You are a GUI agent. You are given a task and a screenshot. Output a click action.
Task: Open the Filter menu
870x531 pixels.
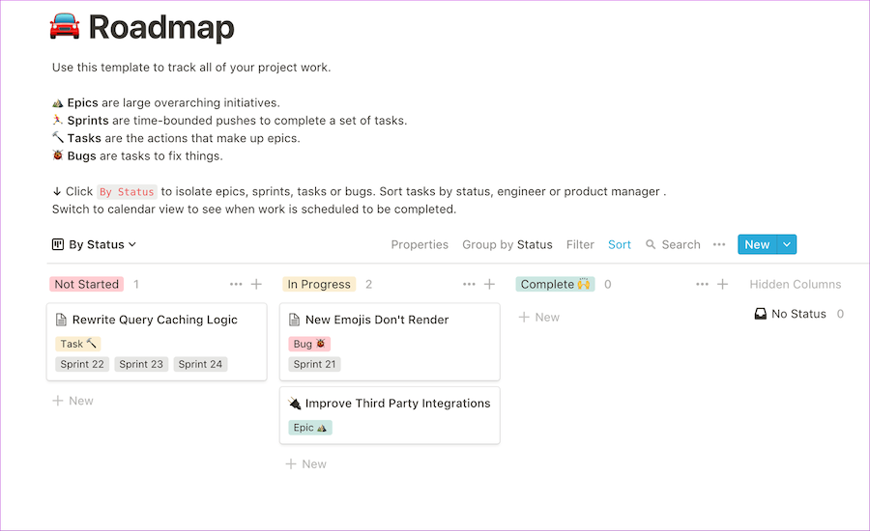coord(580,244)
